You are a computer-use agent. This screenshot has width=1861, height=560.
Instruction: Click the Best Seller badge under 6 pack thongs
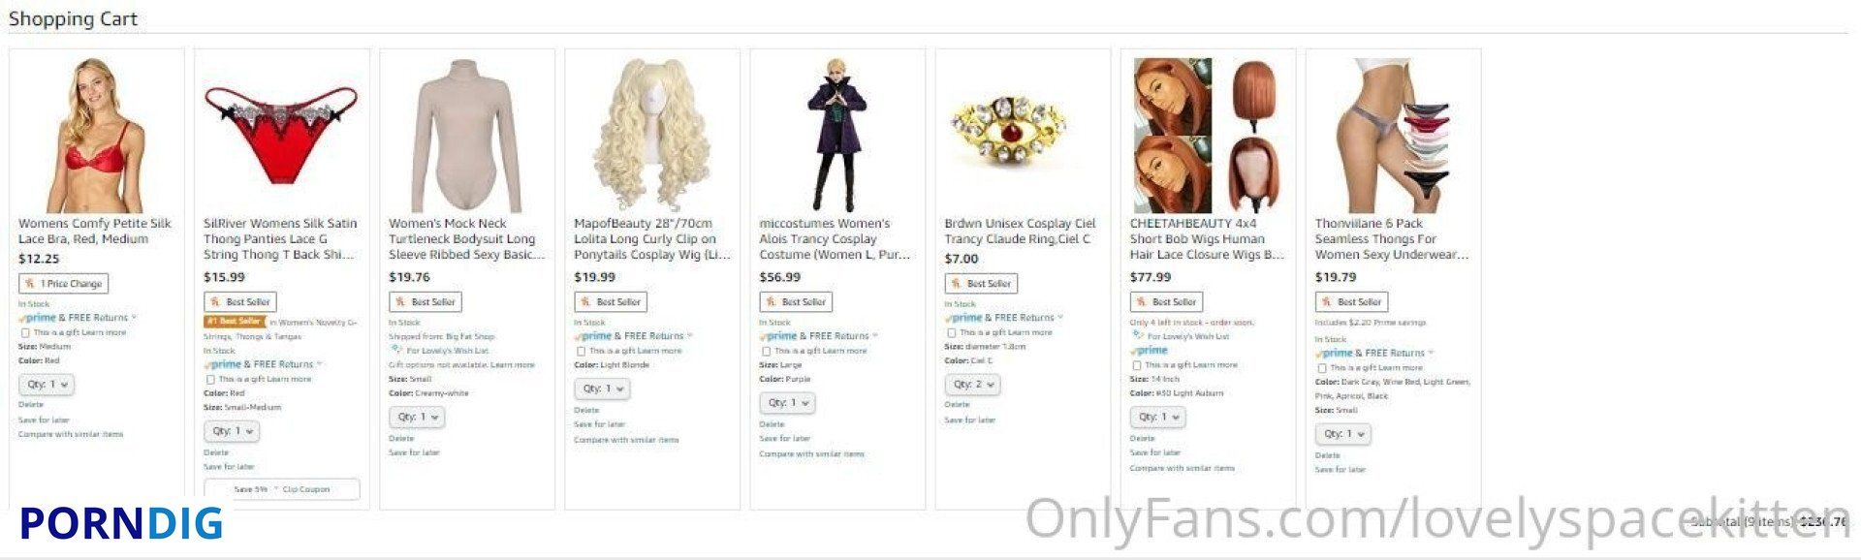pyautogui.click(x=1351, y=302)
